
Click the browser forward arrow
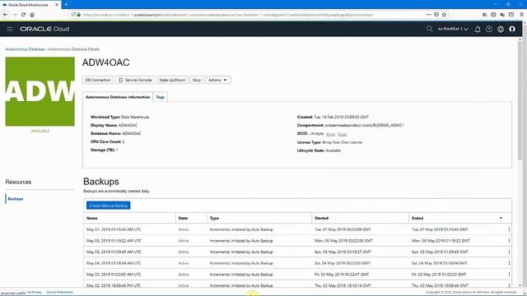[15, 15]
